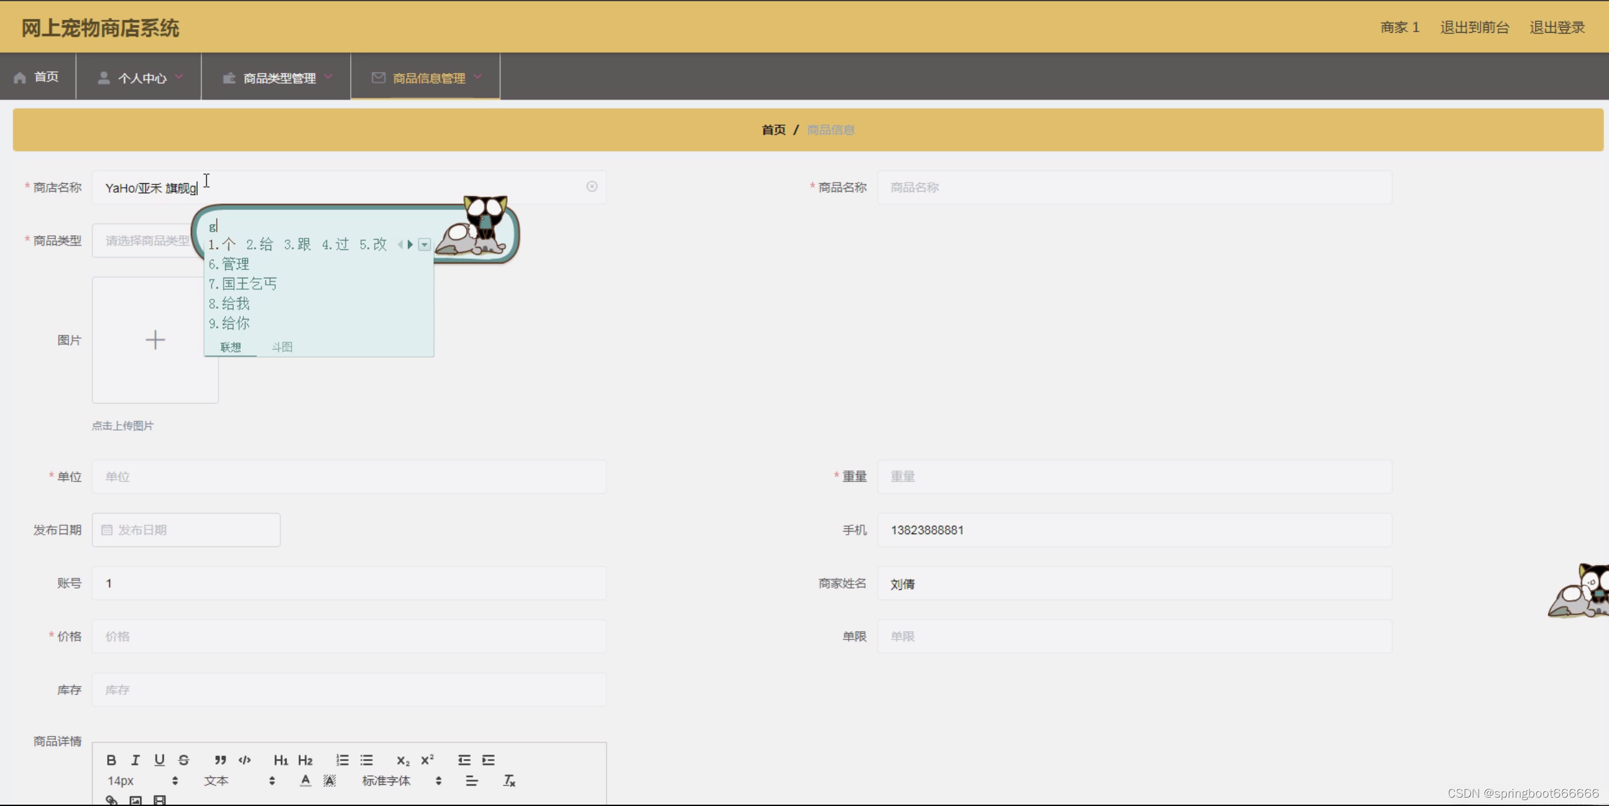Toggle strikethrough formatting button
The width and height of the screenshot is (1609, 806).
coord(184,760)
